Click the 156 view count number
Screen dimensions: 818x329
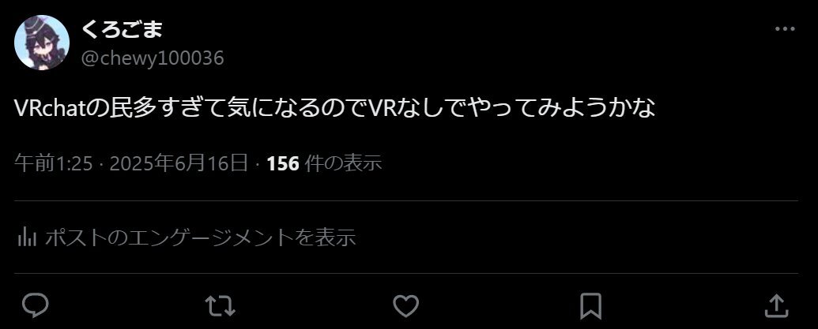coord(283,164)
